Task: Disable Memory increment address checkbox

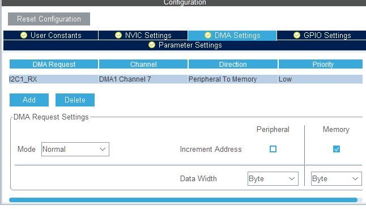Action: [x=337, y=149]
